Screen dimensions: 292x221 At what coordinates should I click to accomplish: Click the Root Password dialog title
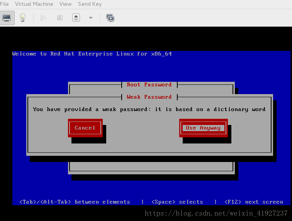(x=149, y=84)
